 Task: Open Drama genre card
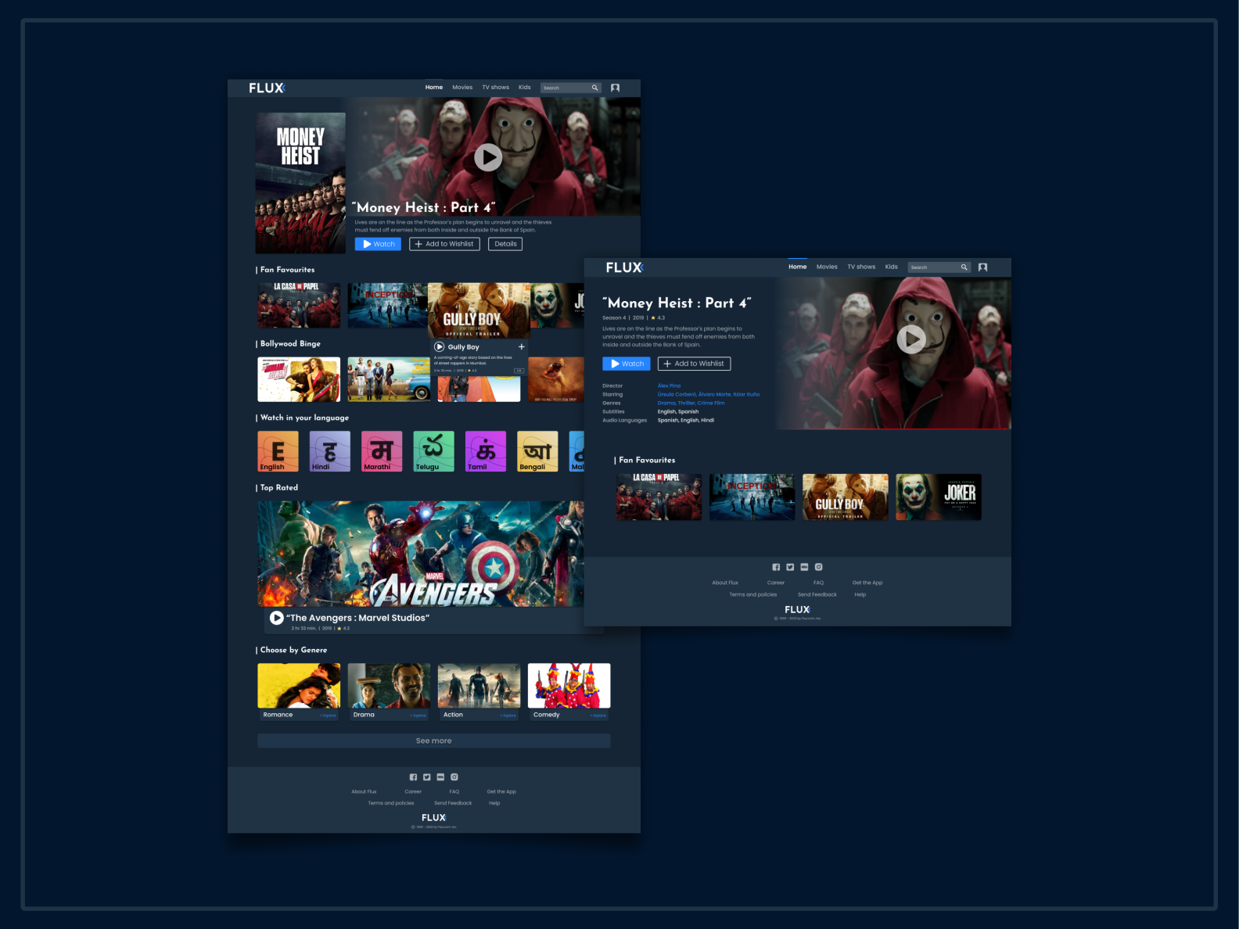[389, 692]
